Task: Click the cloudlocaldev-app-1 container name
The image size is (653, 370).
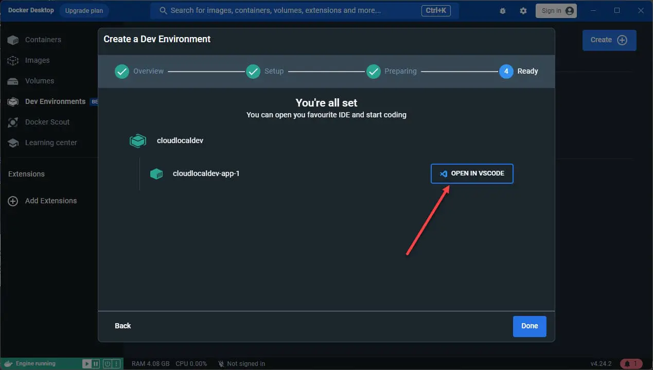Action: [x=206, y=173]
